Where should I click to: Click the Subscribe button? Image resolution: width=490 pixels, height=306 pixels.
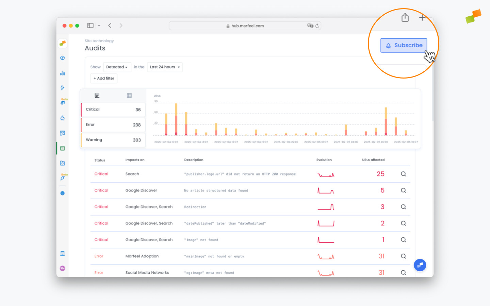(404, 45)
